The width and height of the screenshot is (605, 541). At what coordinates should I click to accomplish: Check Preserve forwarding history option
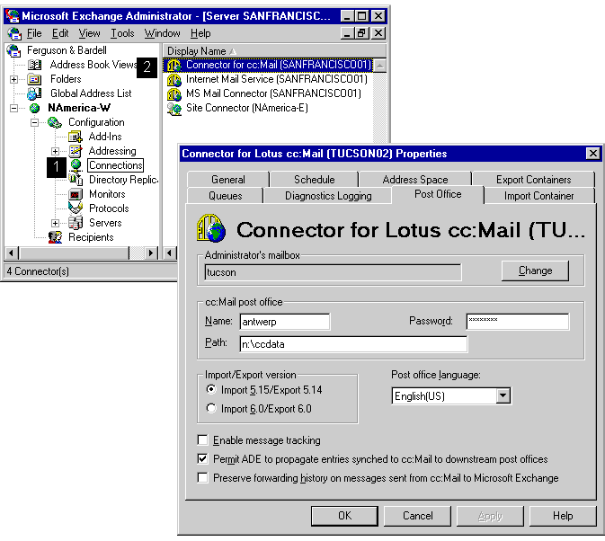click(x=202, y=478)
